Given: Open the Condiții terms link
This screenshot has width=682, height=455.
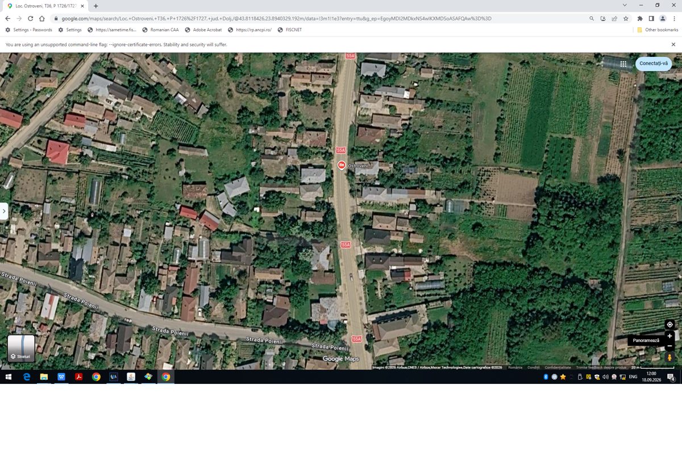Looking at the screenshot, I should [x=534, y=367].
